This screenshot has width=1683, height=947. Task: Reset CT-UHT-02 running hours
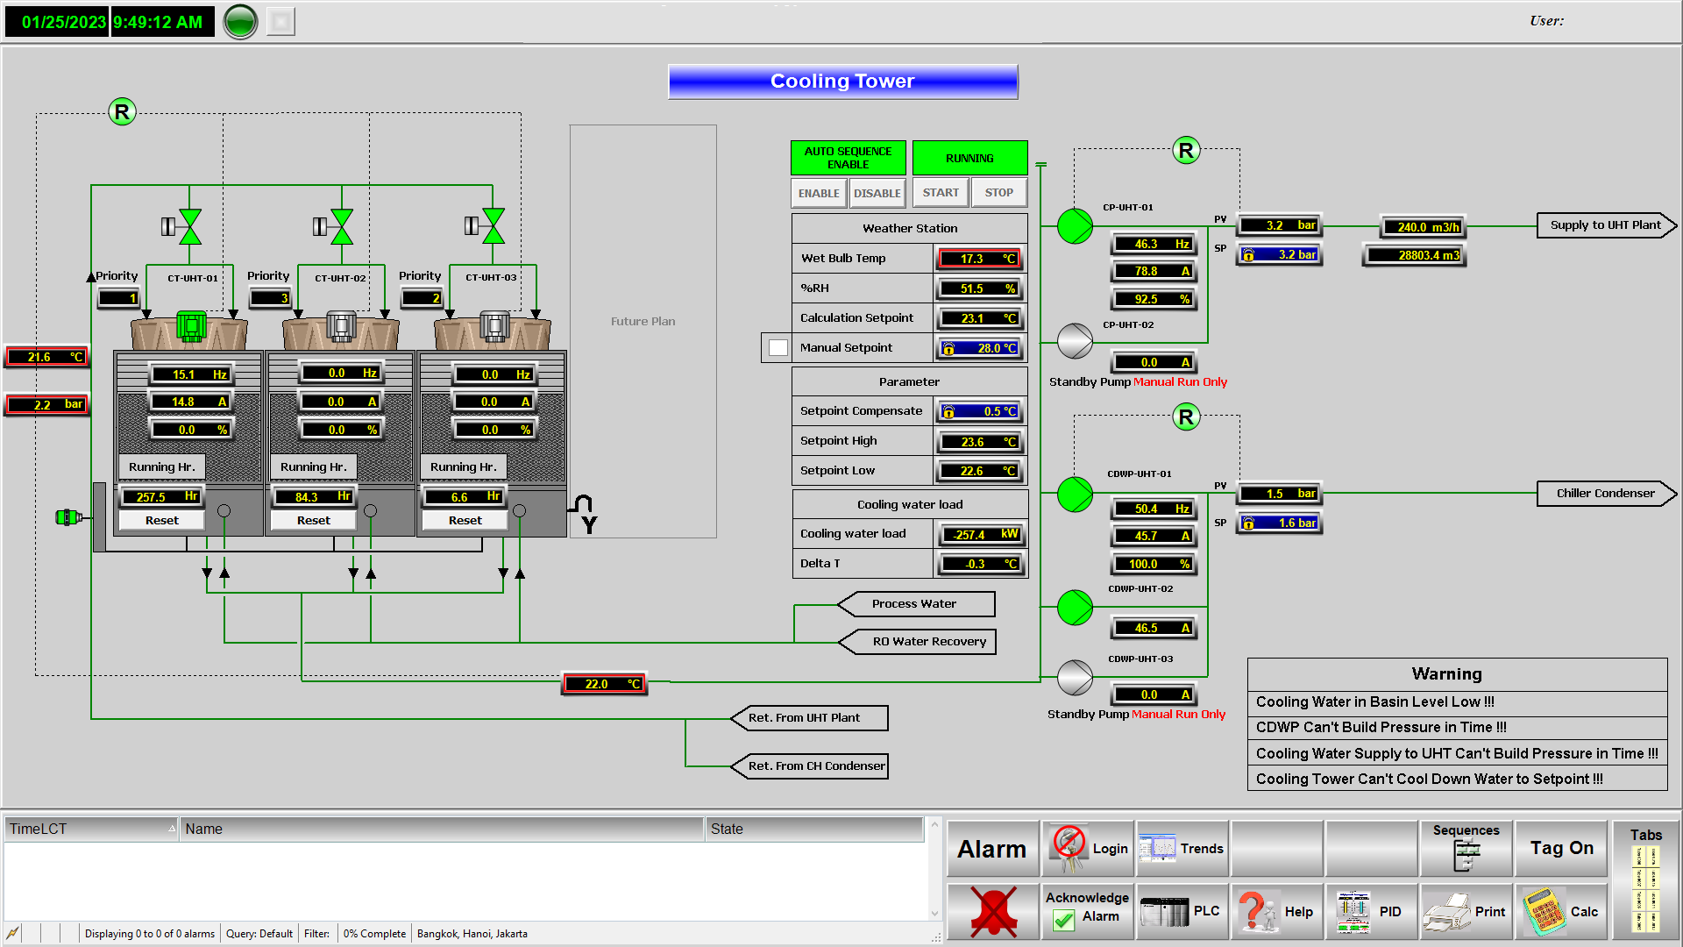pyautogui.click(x=313, y=520)
